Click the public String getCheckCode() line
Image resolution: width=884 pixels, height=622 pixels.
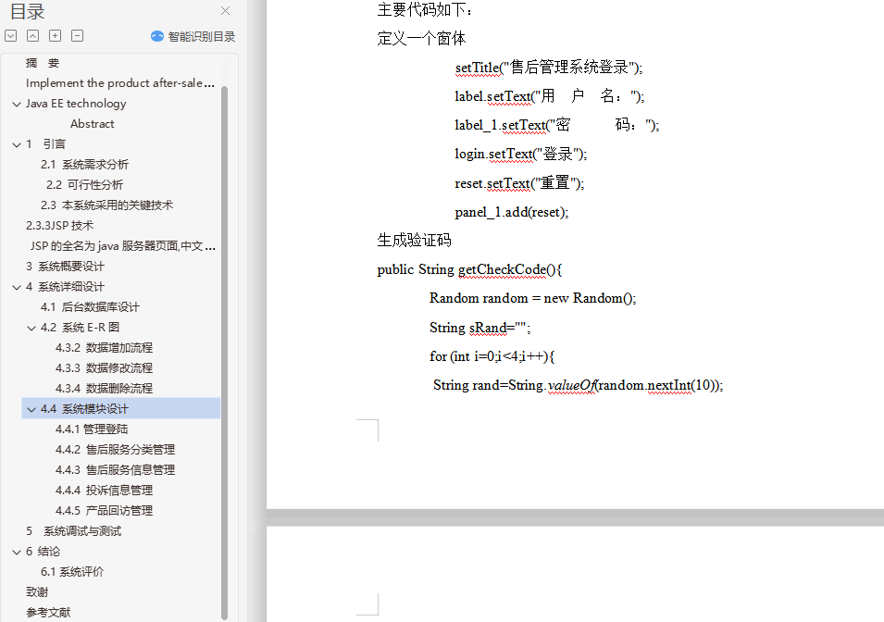click(469, 269)
